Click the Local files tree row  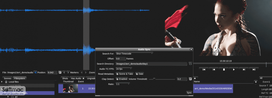[27, 82]
